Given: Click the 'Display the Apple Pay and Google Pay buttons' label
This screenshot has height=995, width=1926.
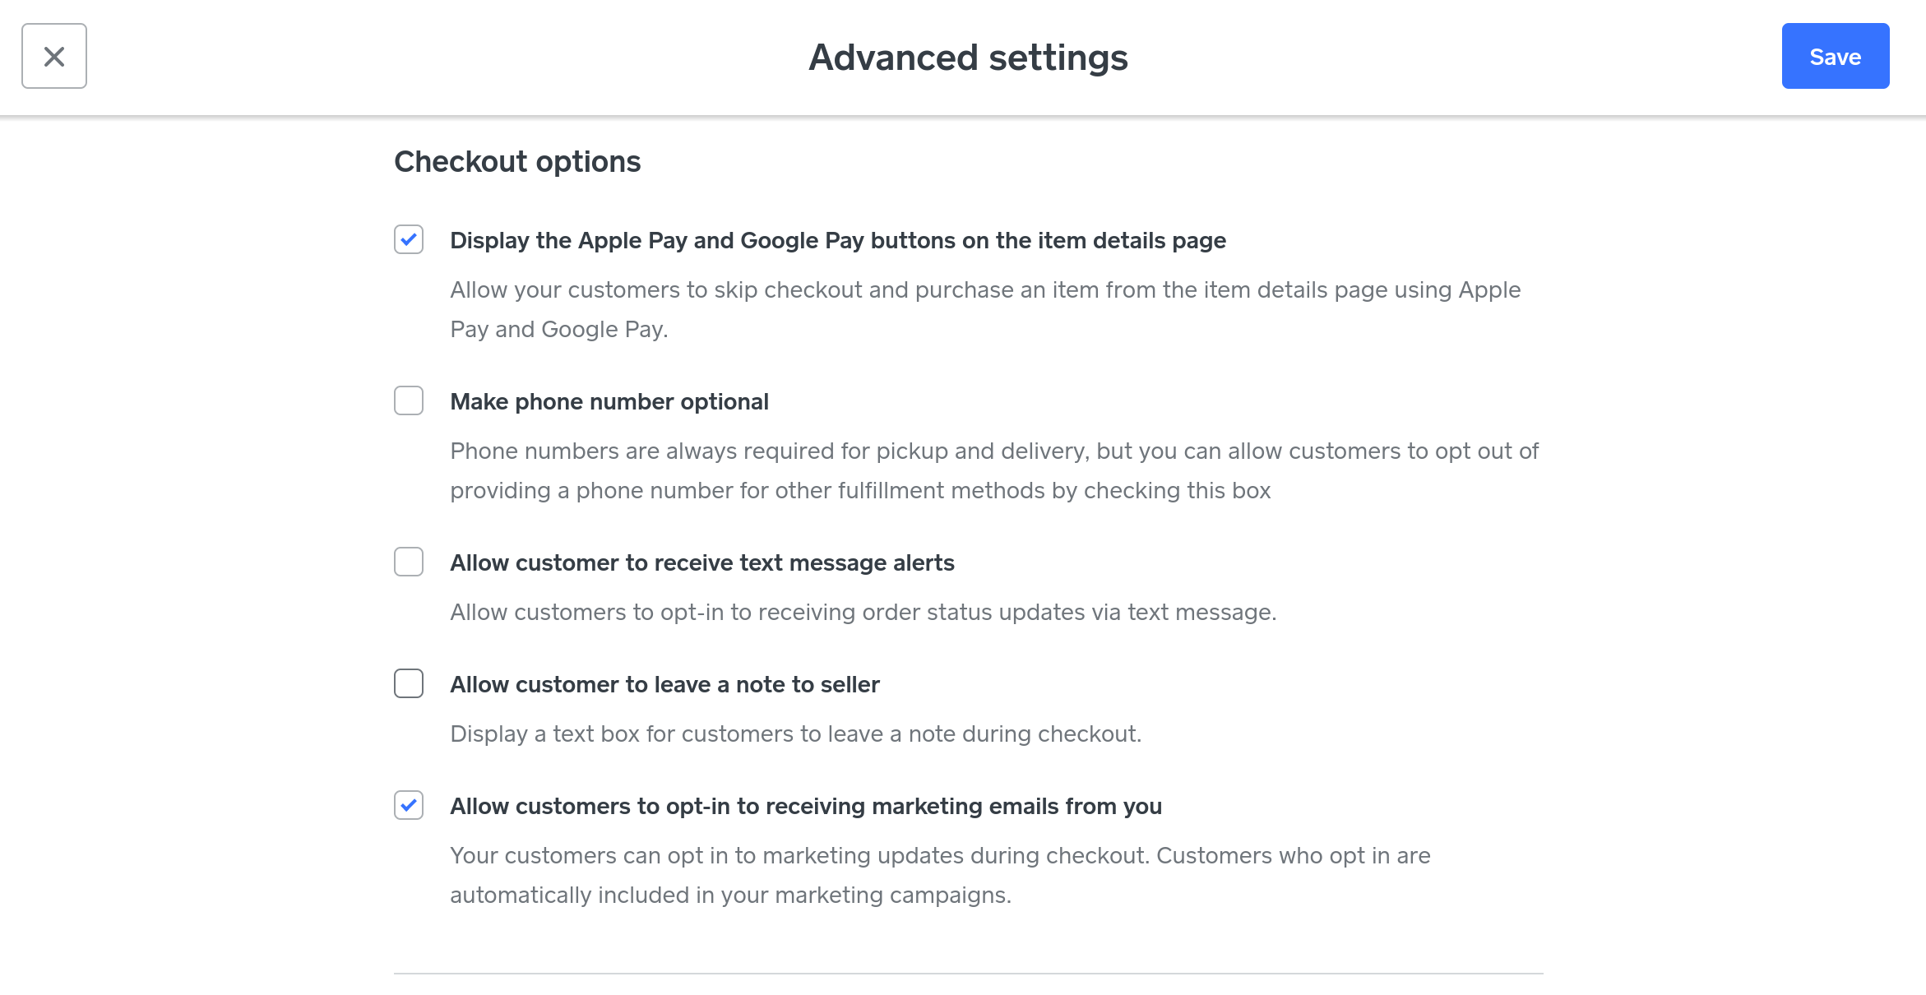Looking at the screenshot, I should click(x=837, y=240).
